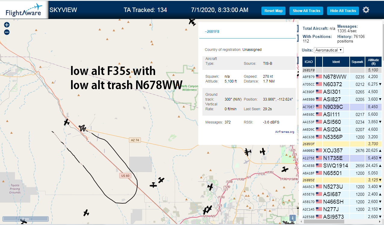Screen dimensions: 384x225
Task: Select the N678WW aircraft row
Action: point(342,77)
